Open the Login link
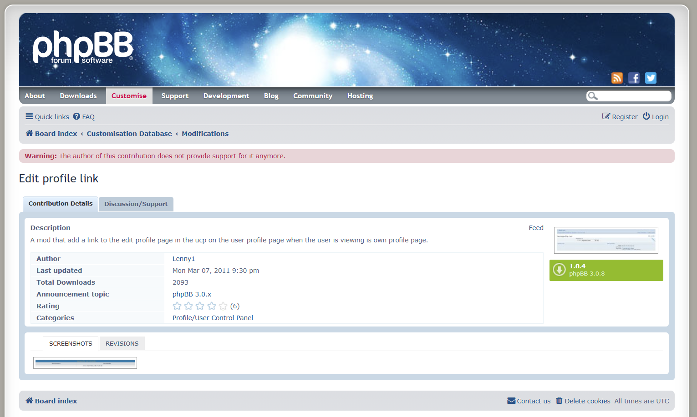This screenshot has height=417, width=697. [656, 117]
